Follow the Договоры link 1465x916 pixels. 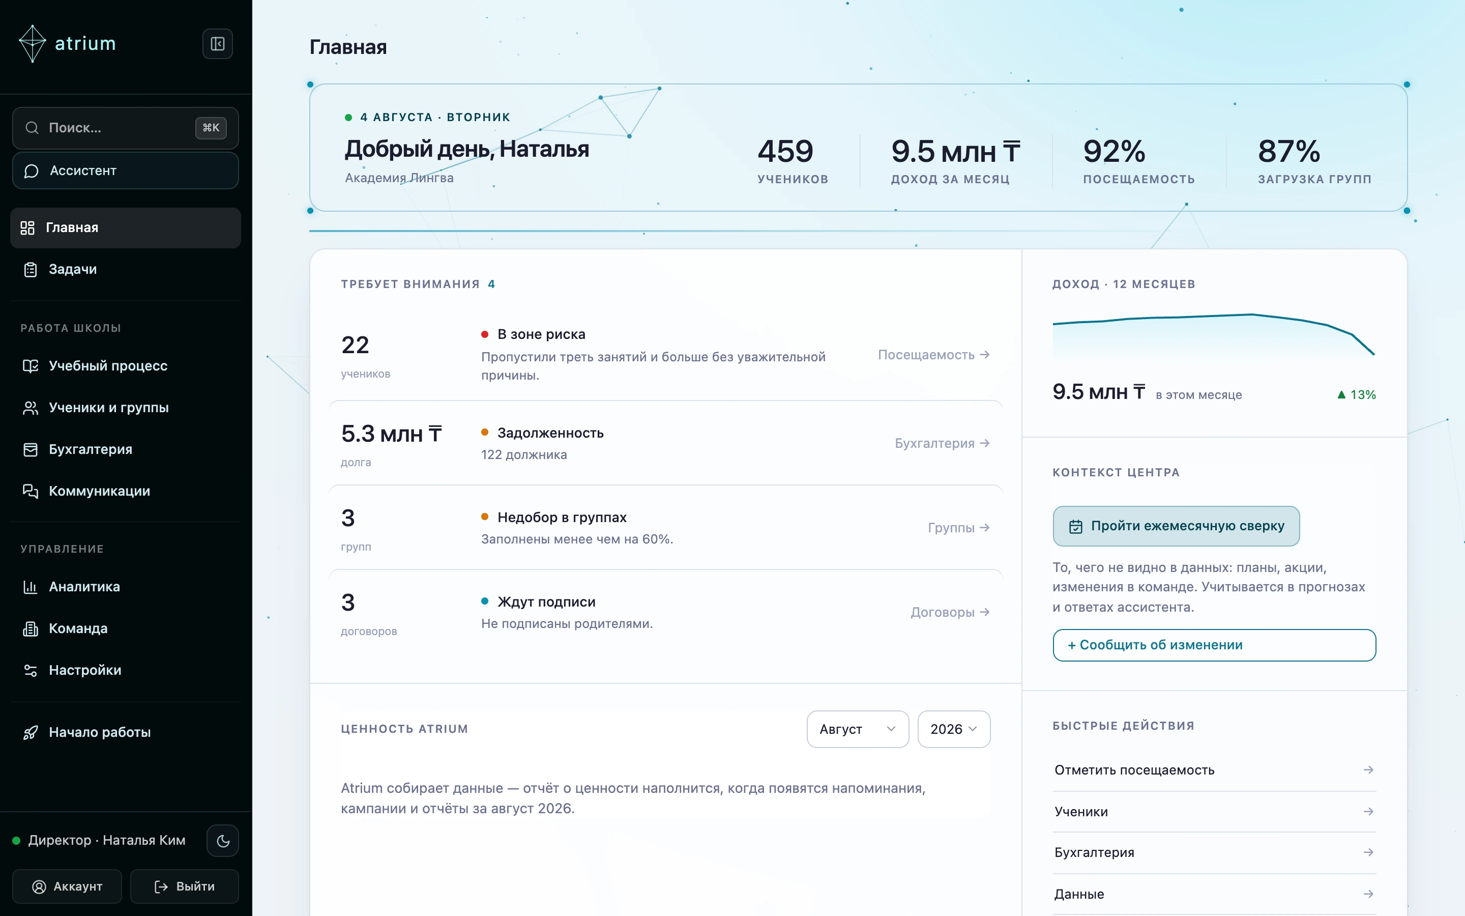point(950,613)
